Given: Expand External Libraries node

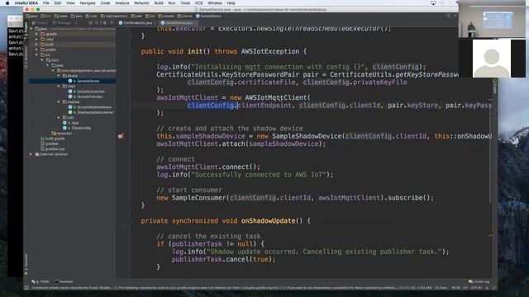Looking at the screenshot, I should [x=31, y=154].
